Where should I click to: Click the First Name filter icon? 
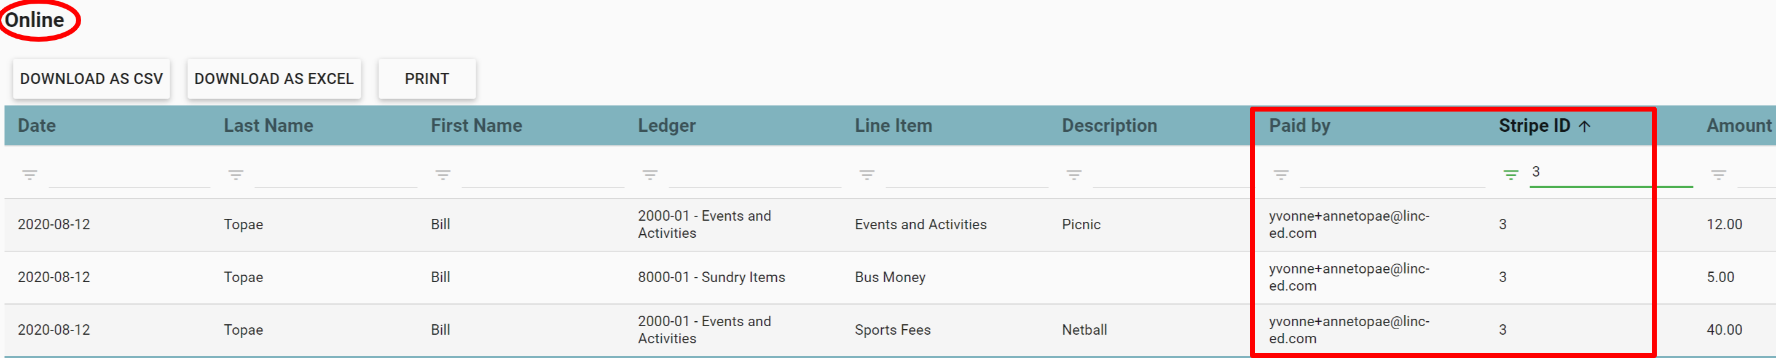[x=442, y=175]
